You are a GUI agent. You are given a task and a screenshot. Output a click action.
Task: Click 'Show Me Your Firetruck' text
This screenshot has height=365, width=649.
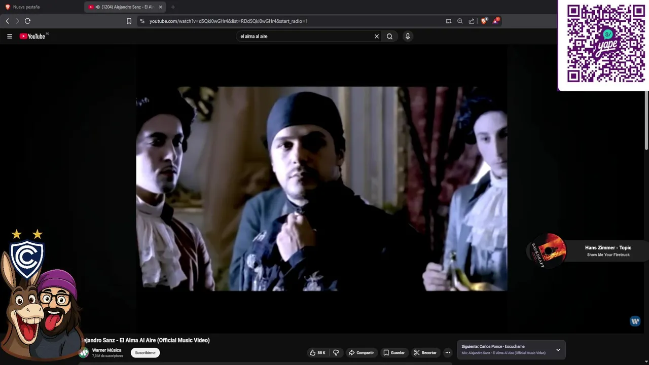click(608, 255)
